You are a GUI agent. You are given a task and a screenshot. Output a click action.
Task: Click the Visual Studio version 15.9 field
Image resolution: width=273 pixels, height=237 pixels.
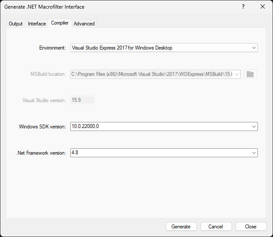82,100
